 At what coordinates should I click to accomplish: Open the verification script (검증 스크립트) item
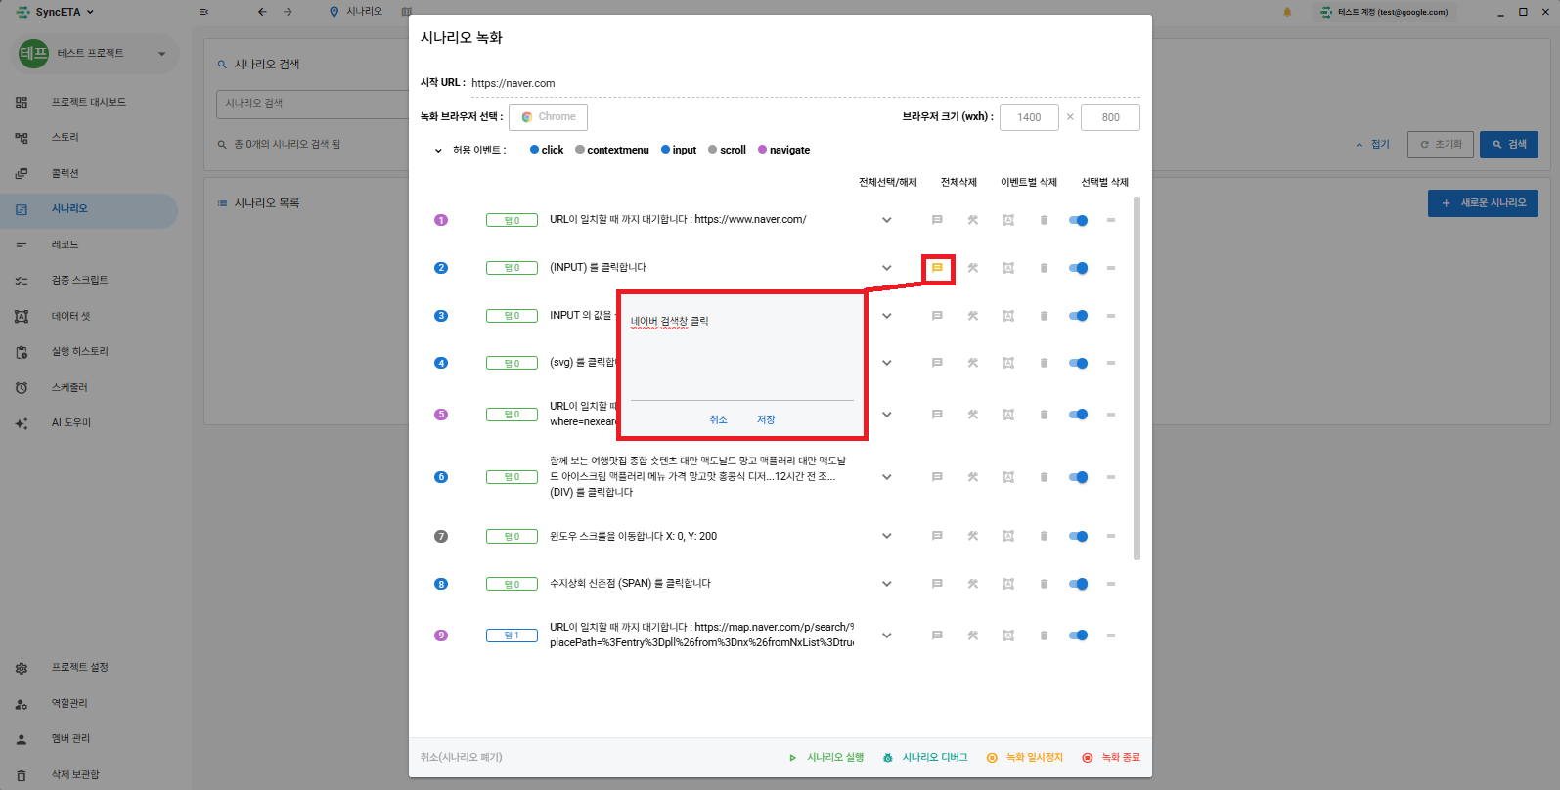[89, 281]
